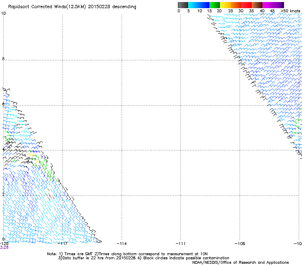Click the NOAA/NESDIS Office of Research credit
The height and width of the screenshot is (265, 302).
tap(240, 263)
